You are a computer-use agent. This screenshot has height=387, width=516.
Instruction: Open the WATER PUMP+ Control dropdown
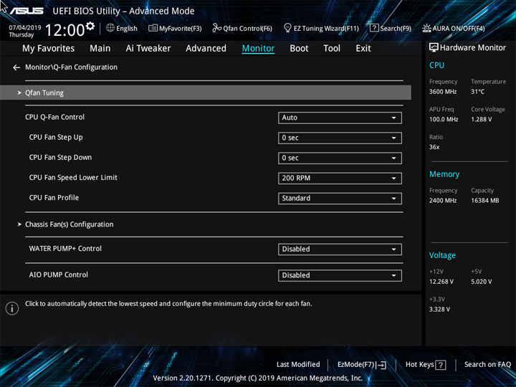point(340,249)
